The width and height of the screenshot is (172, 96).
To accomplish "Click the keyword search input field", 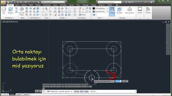I will 109,2.
